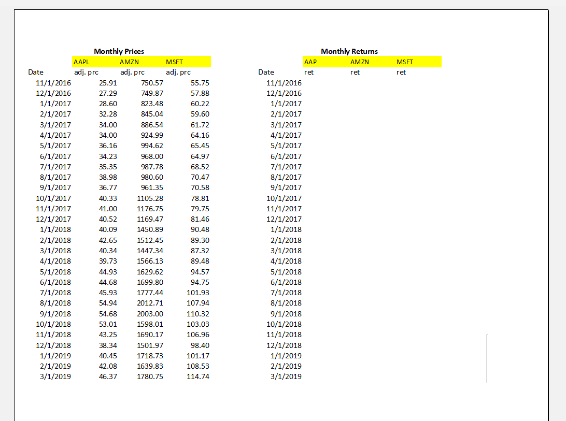Image resolution: width=566 pixels, height=421 pixels.
Task: Click AMZN price 750.57 in the first row
Action: pos(151,83)
